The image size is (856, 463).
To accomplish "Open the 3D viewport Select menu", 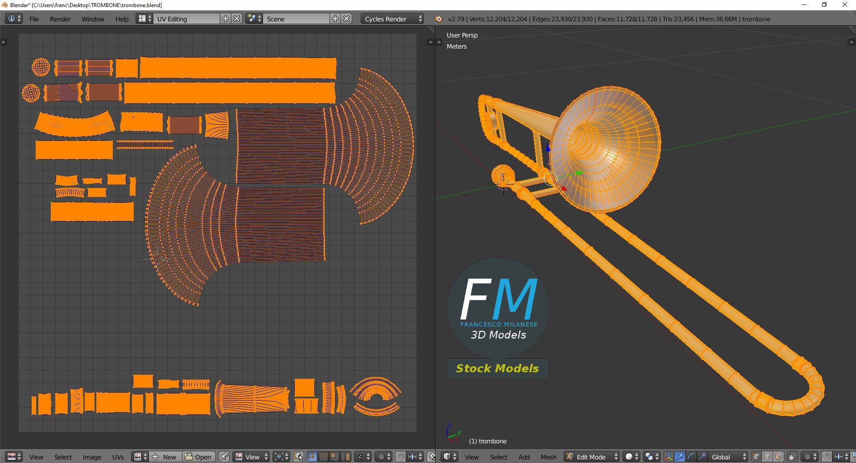I will [x=498, y=457].
